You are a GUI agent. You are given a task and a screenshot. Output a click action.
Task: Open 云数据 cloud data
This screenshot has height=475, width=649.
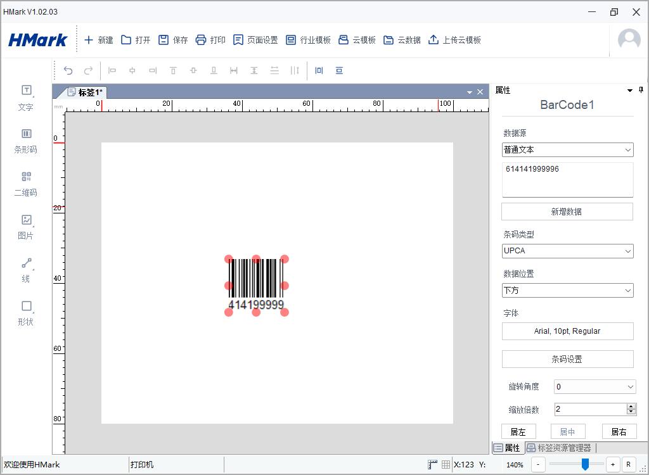point(402,40)
